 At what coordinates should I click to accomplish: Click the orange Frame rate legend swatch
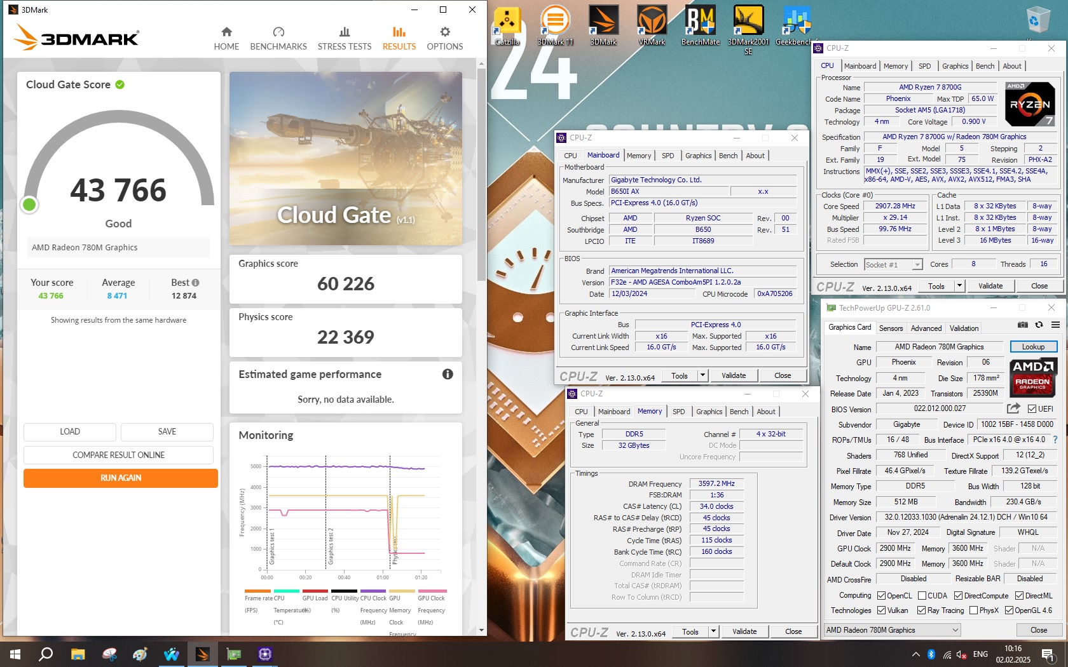tap(257, 591)
